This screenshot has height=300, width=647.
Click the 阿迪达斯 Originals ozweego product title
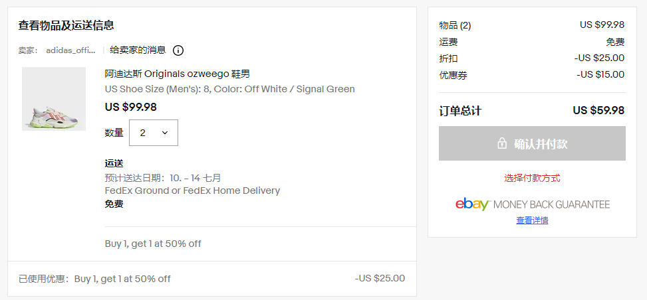coord(178,74)
